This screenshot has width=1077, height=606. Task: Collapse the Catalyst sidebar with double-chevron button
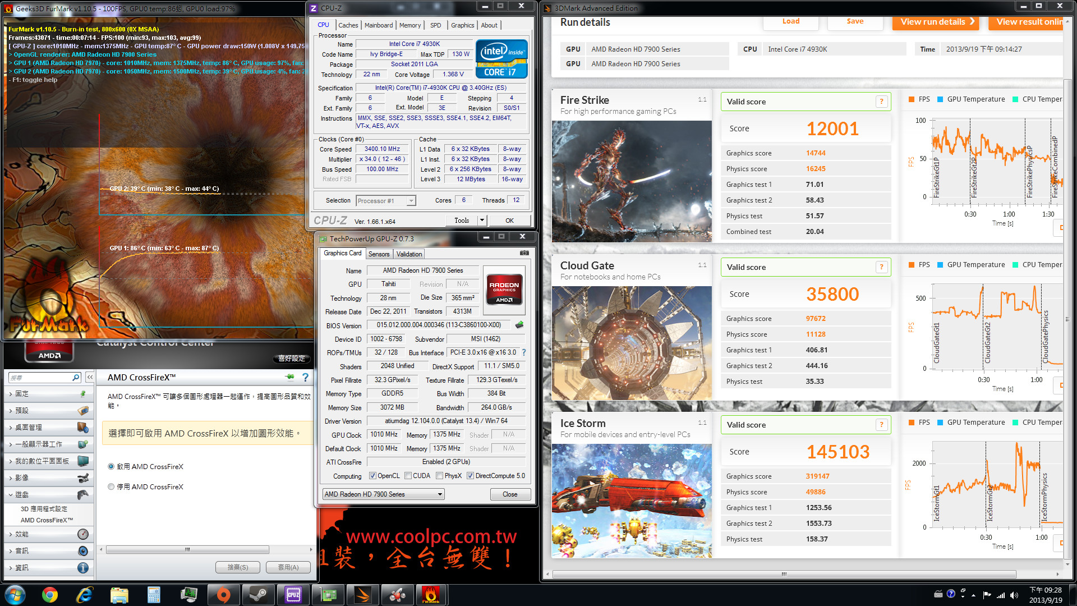click(90, 378)
